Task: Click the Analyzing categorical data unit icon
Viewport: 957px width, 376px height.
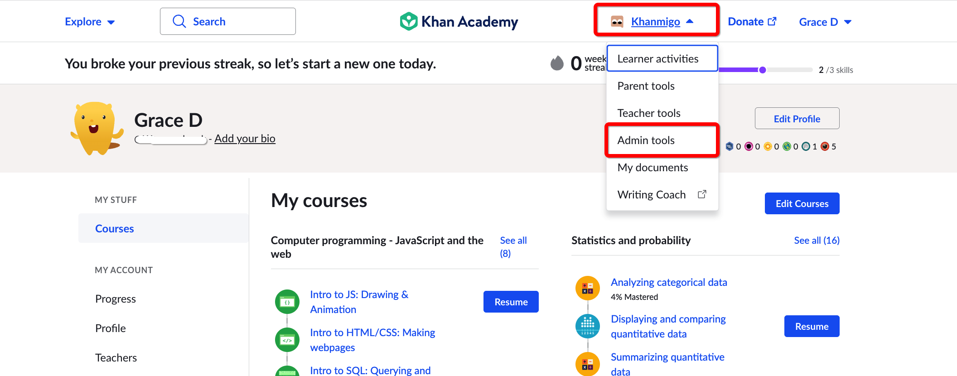Action: (x=587, y=288)
